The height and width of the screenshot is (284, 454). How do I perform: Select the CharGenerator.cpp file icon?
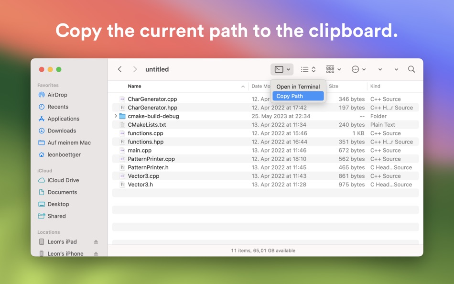pyautogui.click(x=122, y=99)
